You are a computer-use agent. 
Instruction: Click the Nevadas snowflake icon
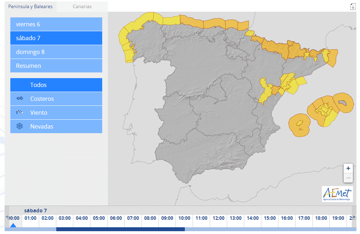pos(20,126)
